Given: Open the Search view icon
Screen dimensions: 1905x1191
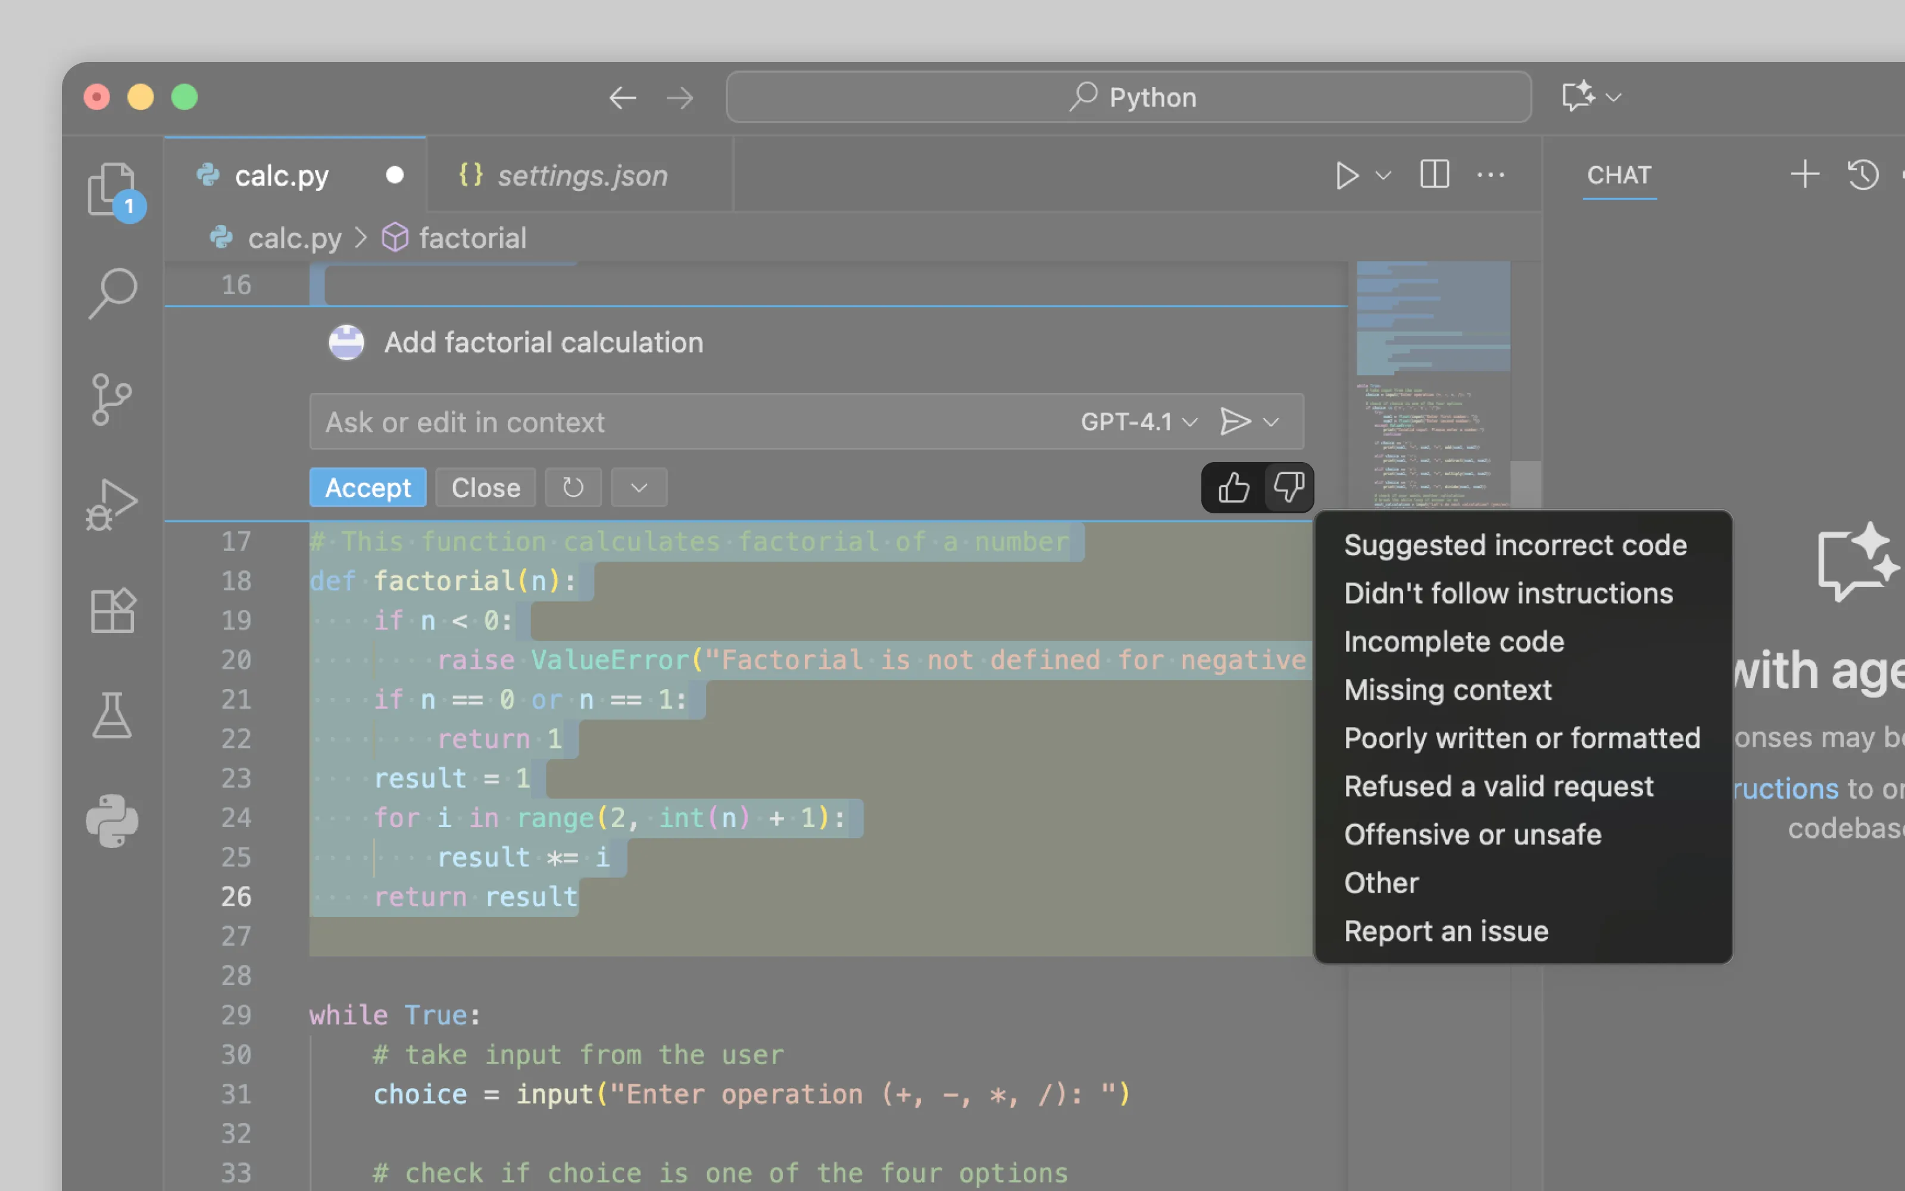Looking at the screenshot, I should point(112,293).
